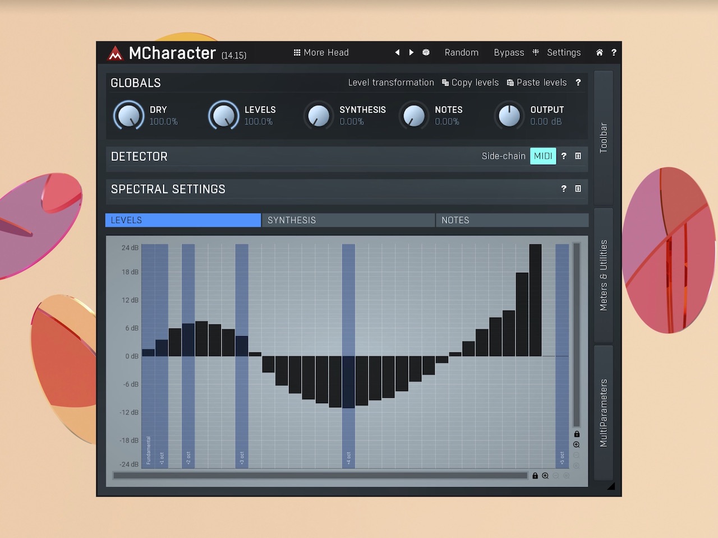Switch to the Notes tab
This screenshot has width=718, height=538.
click(x=512, y=220)
